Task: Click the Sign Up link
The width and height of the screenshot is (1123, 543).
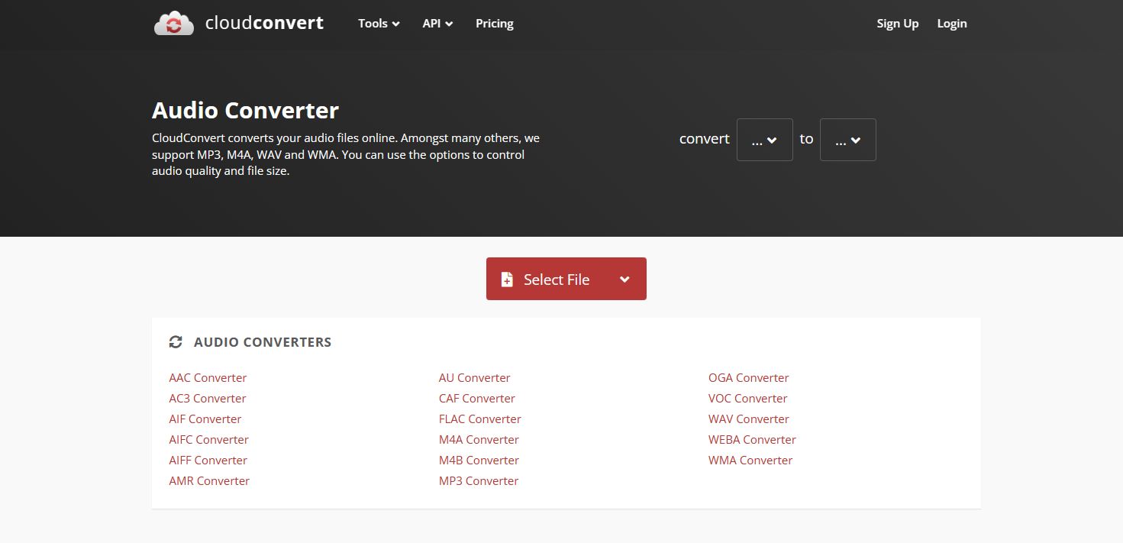Action: coord(898,24)
